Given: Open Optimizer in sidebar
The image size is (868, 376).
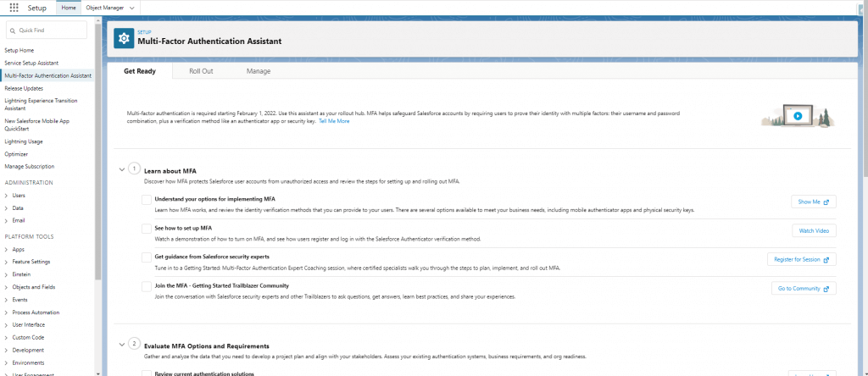Looking at the screenshot, I should tap(16, 154).
